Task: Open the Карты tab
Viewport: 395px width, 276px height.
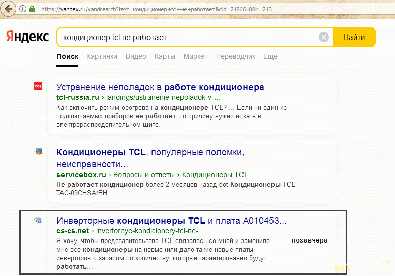Action: (165, 56)
